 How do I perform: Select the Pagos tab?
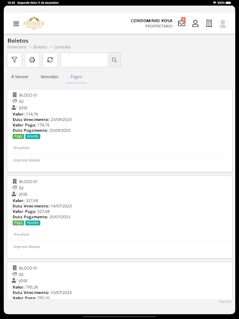(x=77, y=77)
